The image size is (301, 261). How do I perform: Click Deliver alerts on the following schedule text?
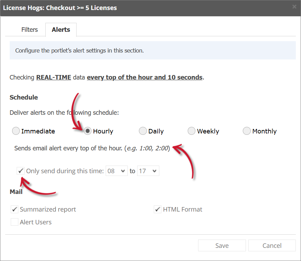64,112
